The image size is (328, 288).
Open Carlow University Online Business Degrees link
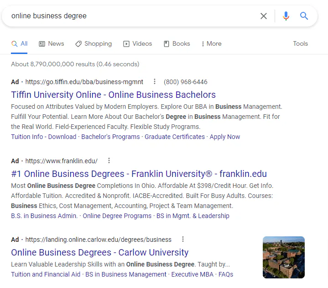point(99,253)
